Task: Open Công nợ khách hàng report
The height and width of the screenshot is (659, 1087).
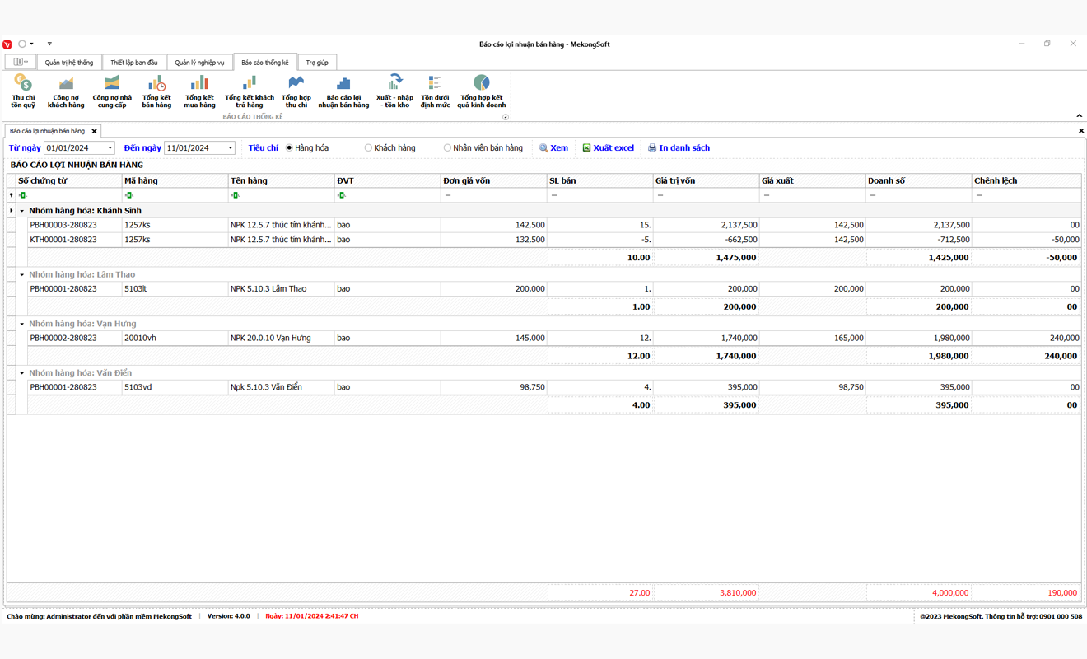Action: (66, 91)
